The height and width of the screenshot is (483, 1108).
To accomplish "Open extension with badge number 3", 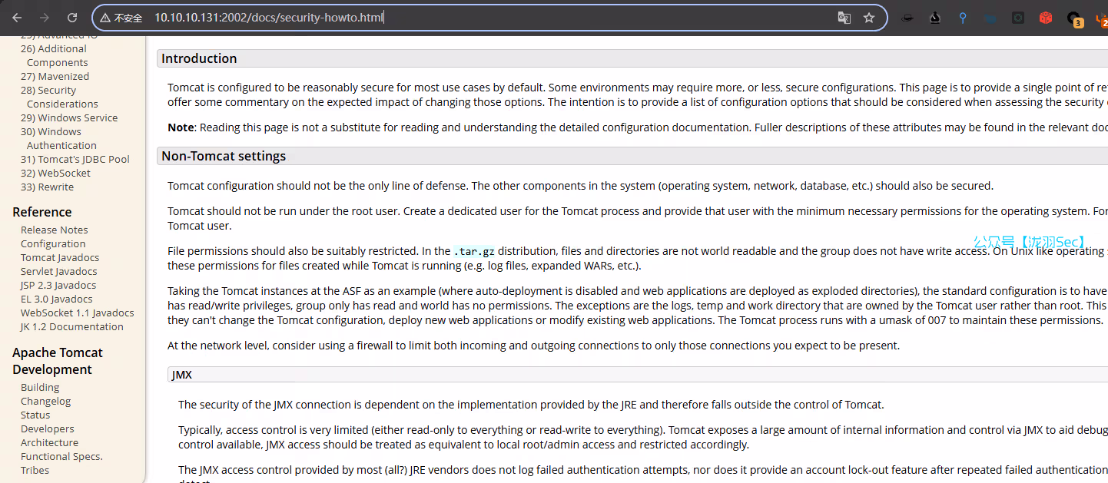I will [1074, 18].
